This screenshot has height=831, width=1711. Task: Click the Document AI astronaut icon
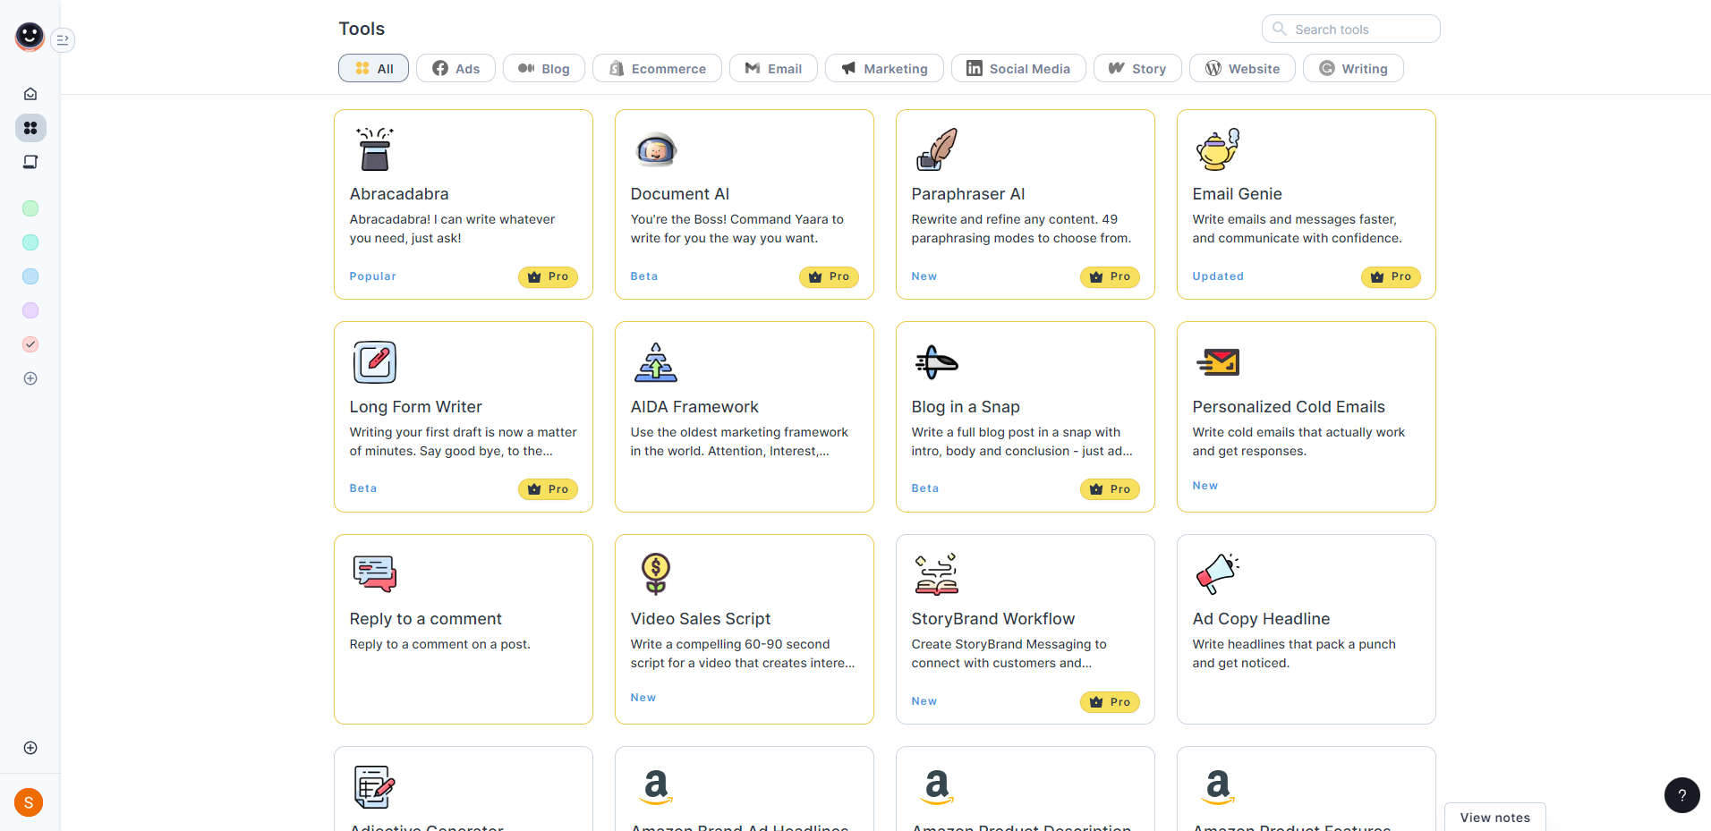656,149
